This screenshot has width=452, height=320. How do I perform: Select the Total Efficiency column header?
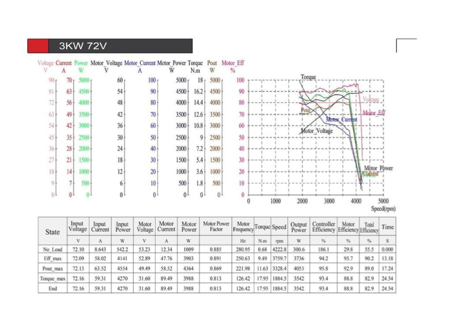(369, 227)
